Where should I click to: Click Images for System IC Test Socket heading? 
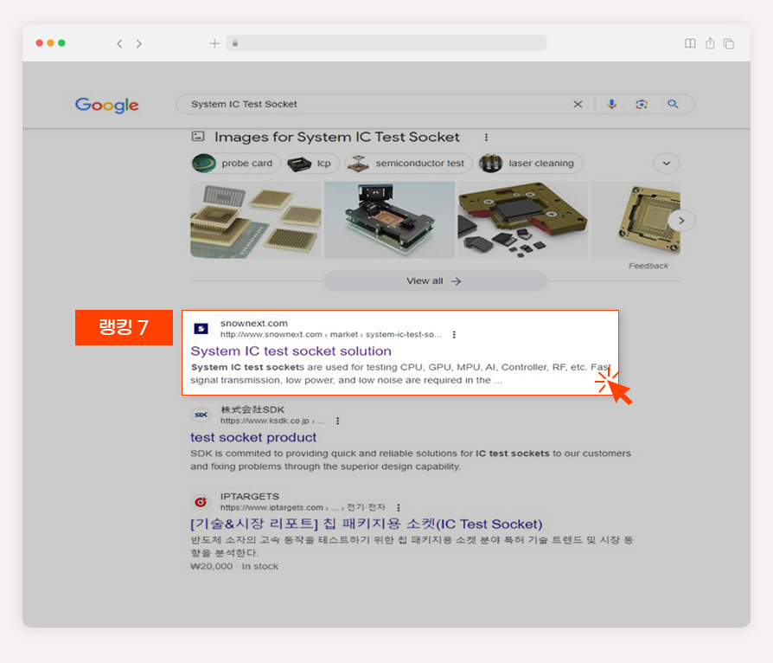[337, 137]
